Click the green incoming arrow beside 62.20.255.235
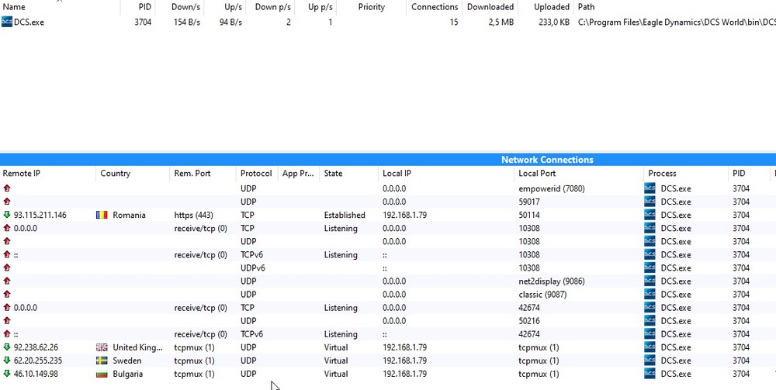The image size is (776, 390). (x=7, y=361)
